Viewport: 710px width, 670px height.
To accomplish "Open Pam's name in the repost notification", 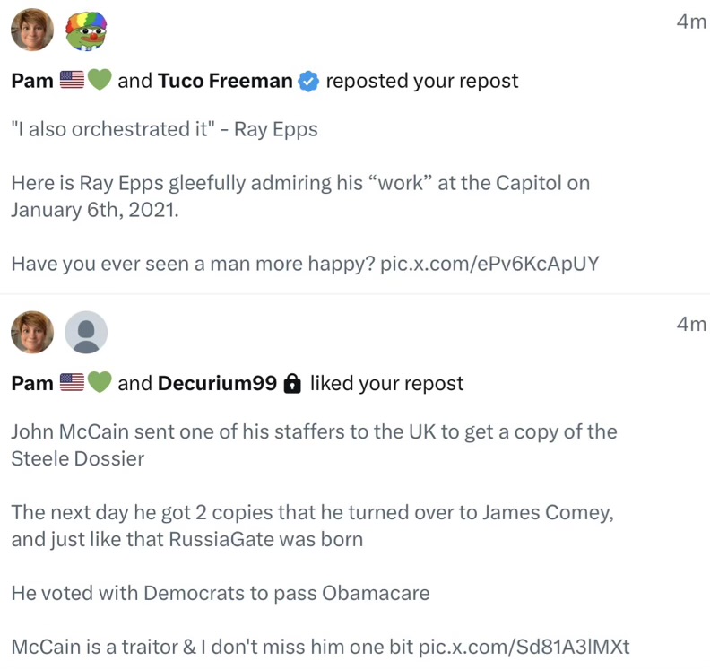I will (x=32, y=82).
